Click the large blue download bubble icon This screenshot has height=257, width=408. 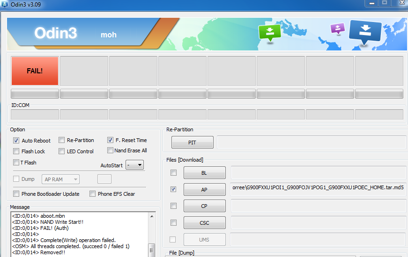click(365, 32)
